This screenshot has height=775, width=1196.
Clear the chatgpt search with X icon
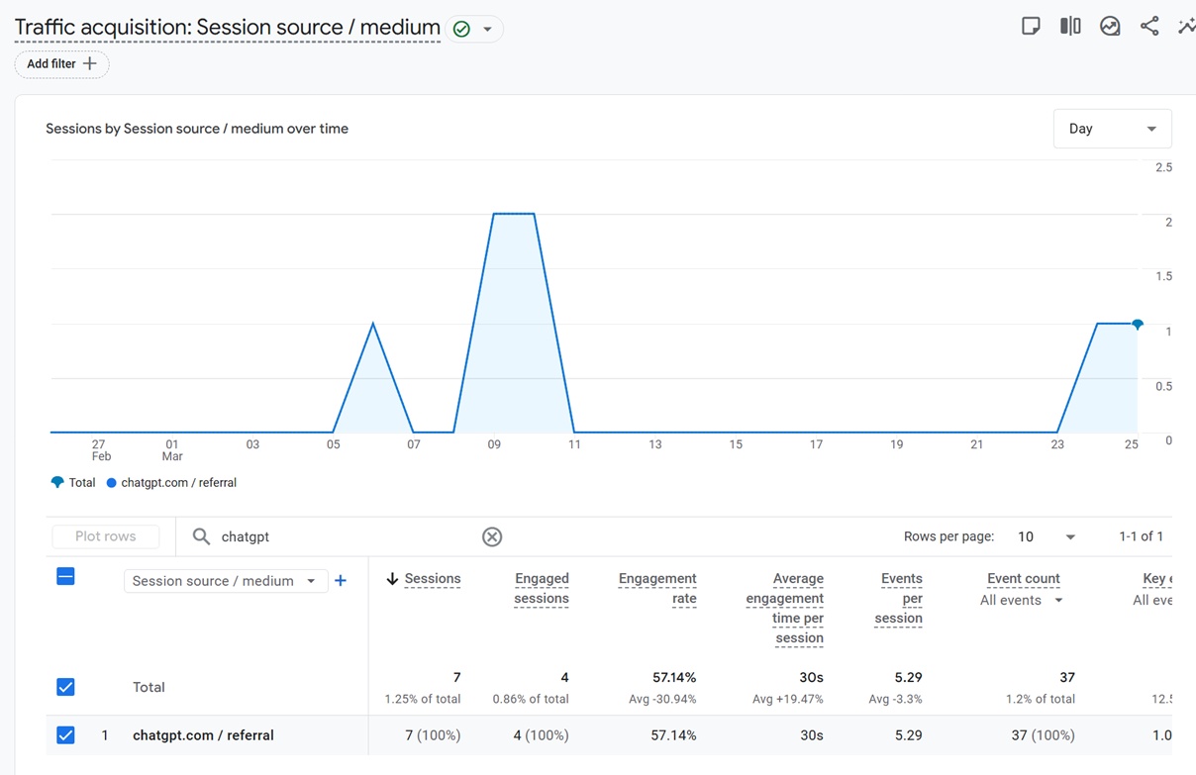pyautogui.click(x=492, y=536)
